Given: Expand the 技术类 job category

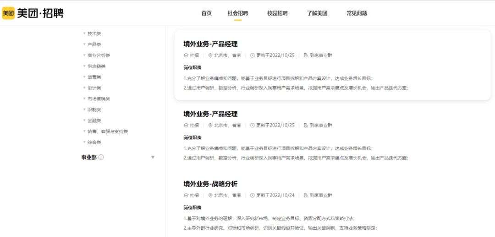Looking at the screenshot, I should (x=94, y=33).
